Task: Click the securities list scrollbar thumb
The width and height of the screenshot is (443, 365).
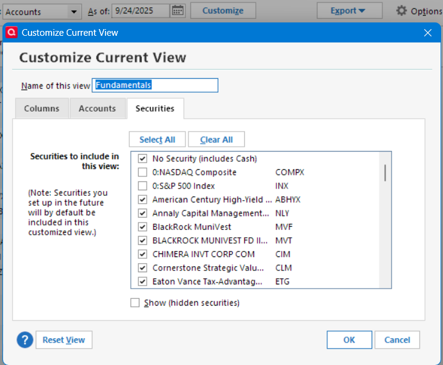Action: [385, 172]
